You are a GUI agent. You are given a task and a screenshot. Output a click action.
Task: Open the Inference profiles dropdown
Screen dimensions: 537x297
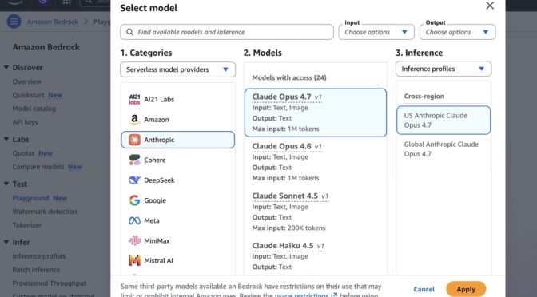[x=444, y=69]
